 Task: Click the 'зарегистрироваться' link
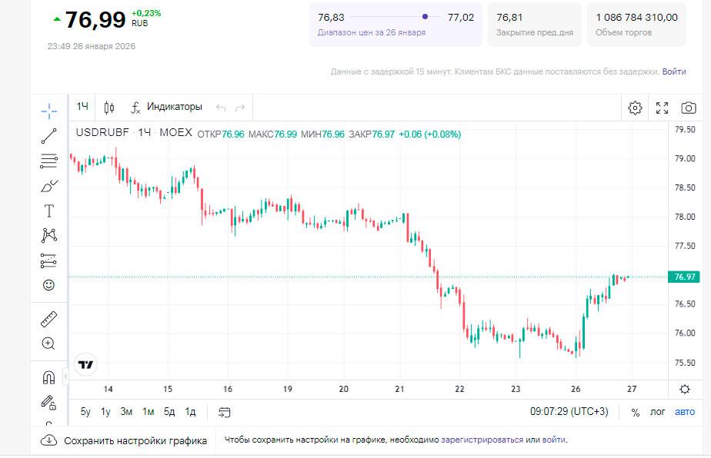tap(482, 440)
